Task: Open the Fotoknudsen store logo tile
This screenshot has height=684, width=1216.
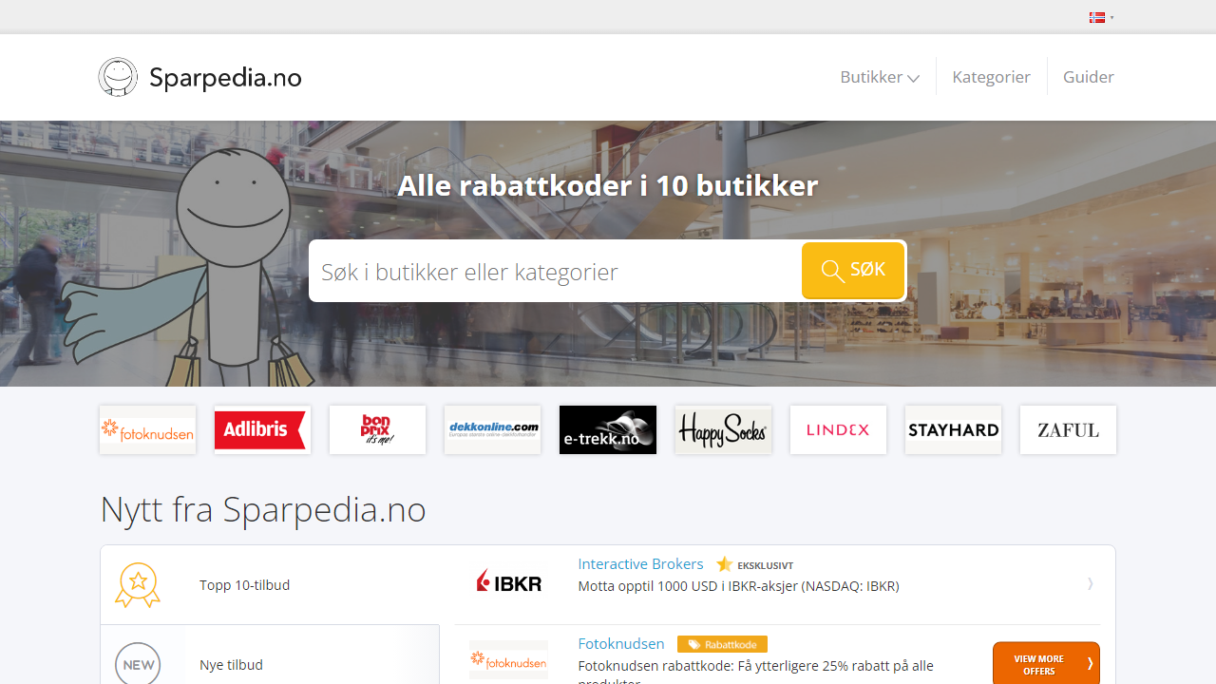Action: 147,429
